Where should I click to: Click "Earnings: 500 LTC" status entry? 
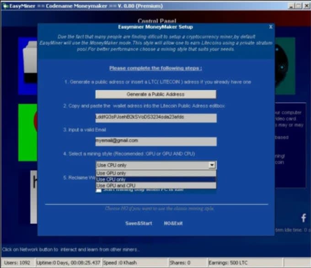245,263
